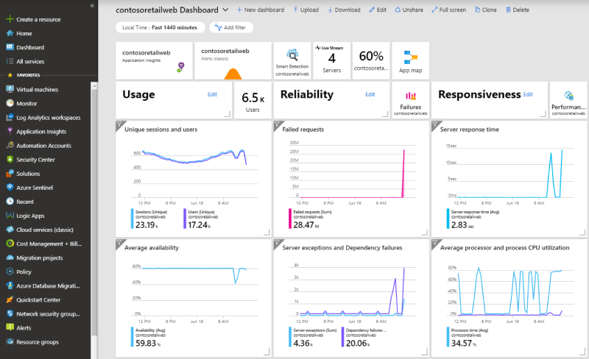
Task: Open the Performance tile
Action: pyautogui.click(x=568, y=100)
